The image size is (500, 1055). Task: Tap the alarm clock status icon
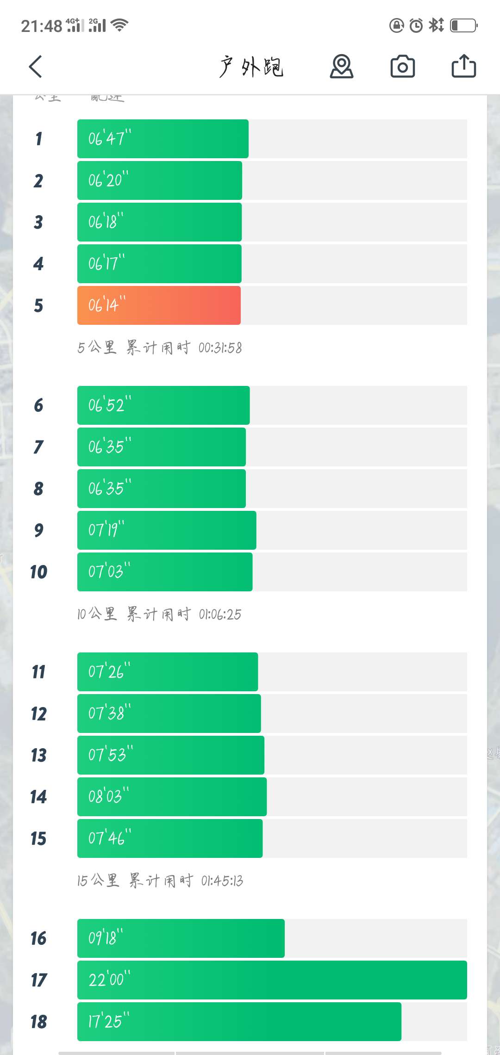pos(416,25)
